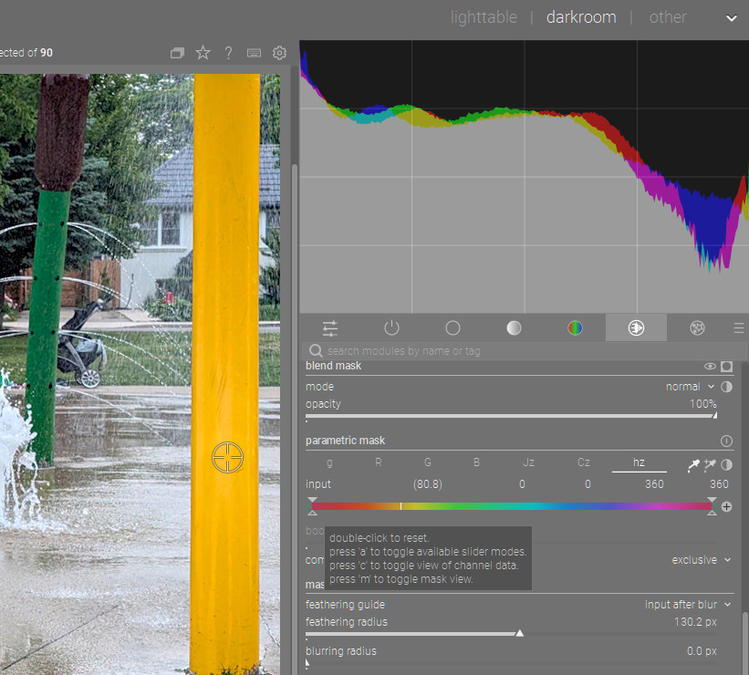Open the effects module group icon
This screenshot has width=749, height=675.
(x=697, y=328)
